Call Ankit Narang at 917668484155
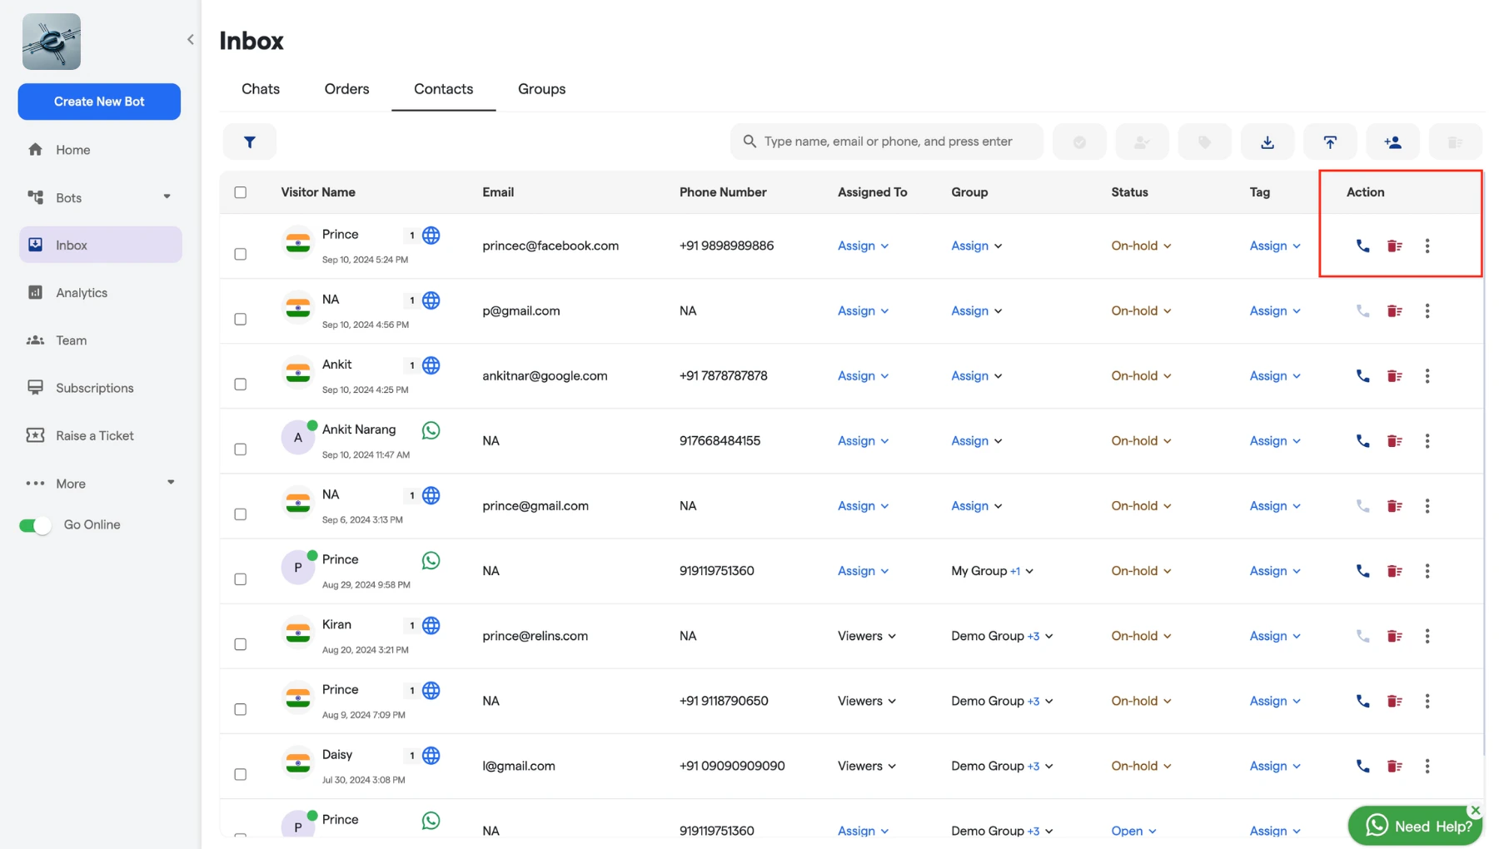This screenshot has width=1504, height=849. pos(1362,440)
